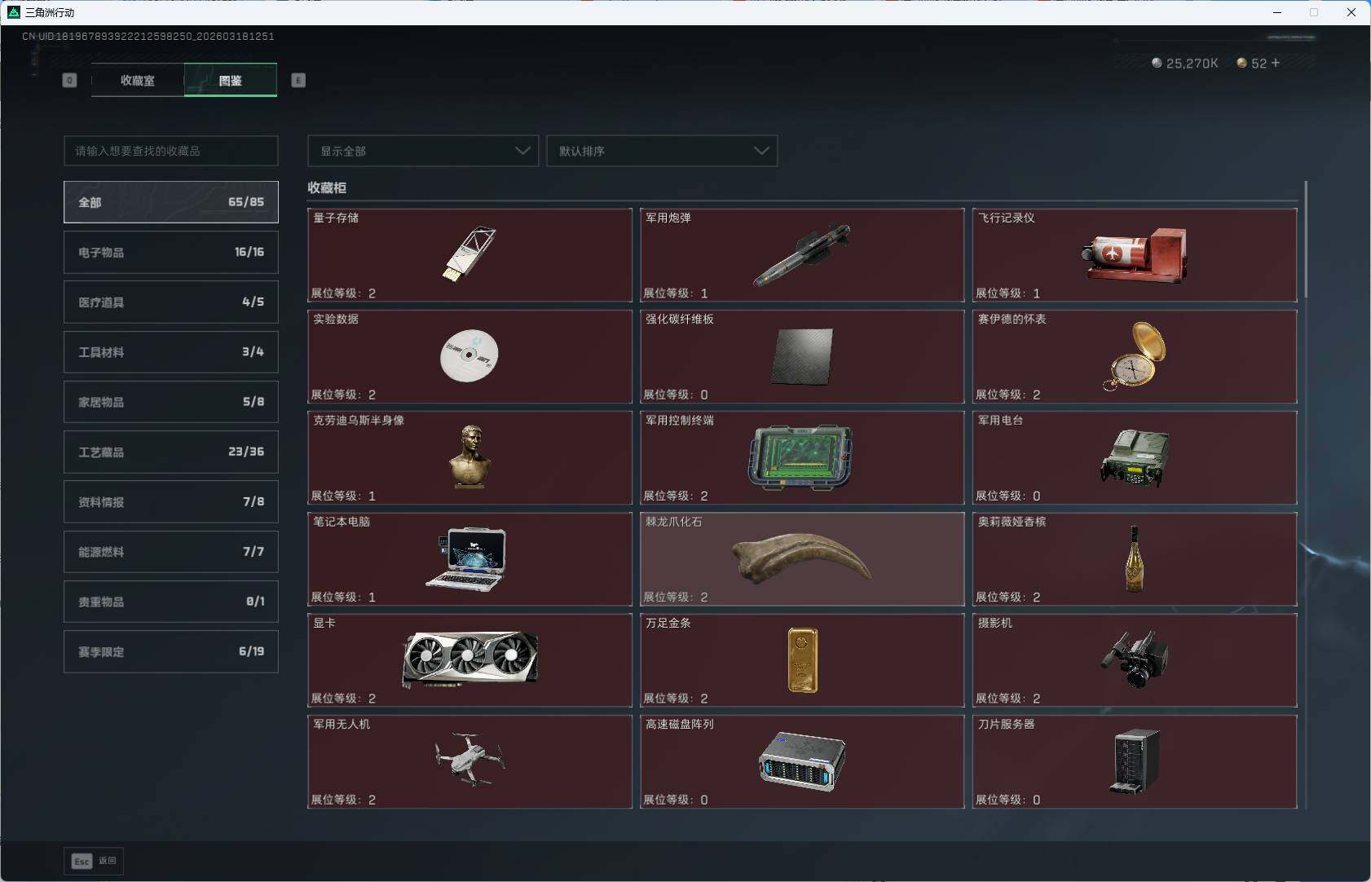Click the collectible search input field
The height and width of the screenshot is (882, 1371).
coord(171,151)
